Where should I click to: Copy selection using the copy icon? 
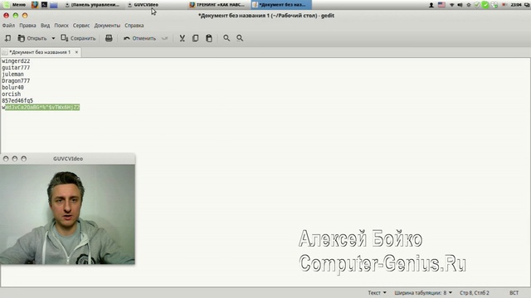click(x=196, y=38)
